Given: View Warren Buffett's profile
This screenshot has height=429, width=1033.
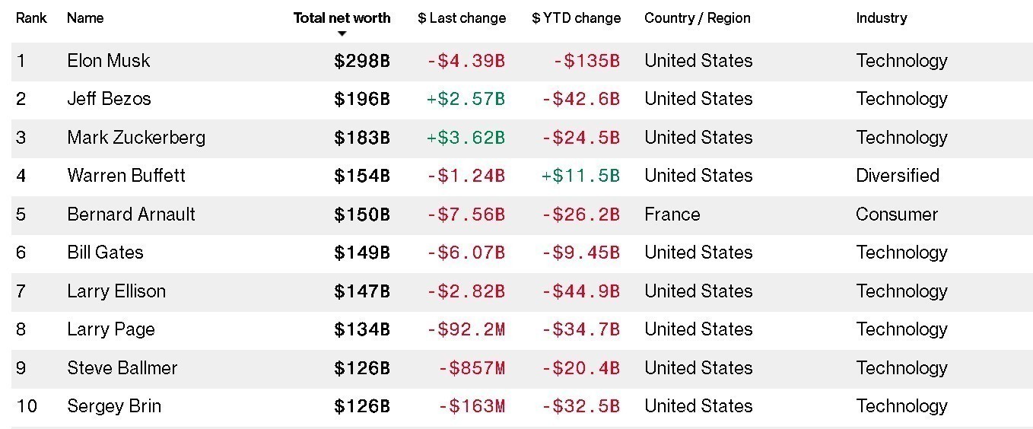Looking at the screenshot, I should pos(126,176).
